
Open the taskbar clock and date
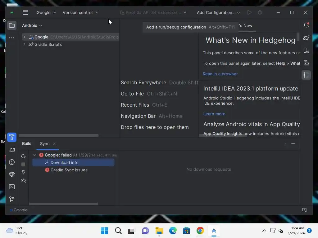point(296,231)
